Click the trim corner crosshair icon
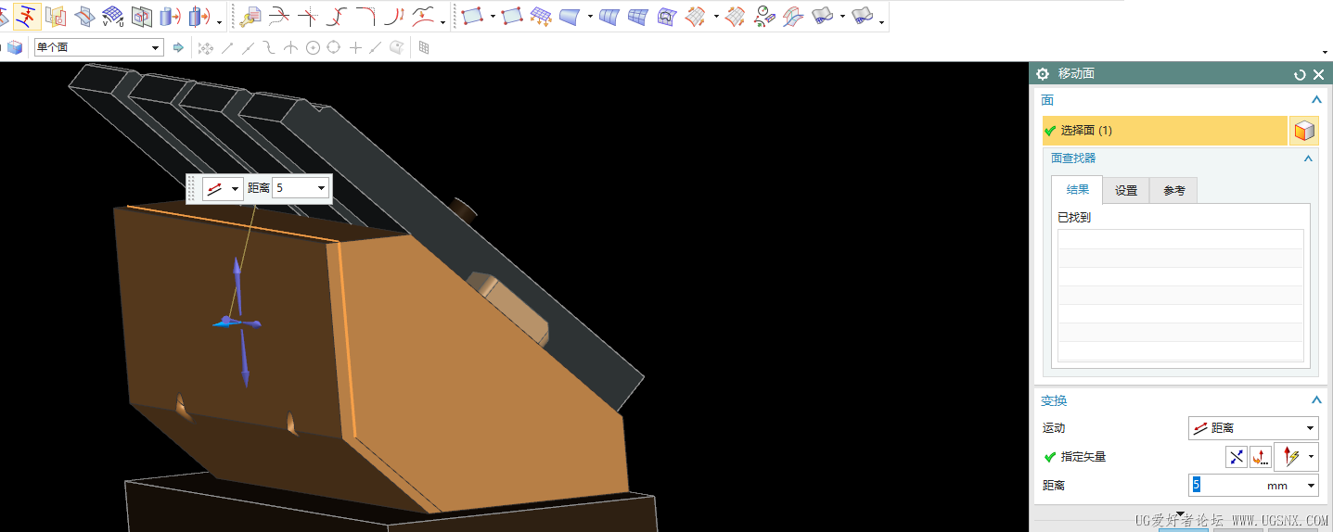This screenshot has height=532, width=1333. point(307,16)
